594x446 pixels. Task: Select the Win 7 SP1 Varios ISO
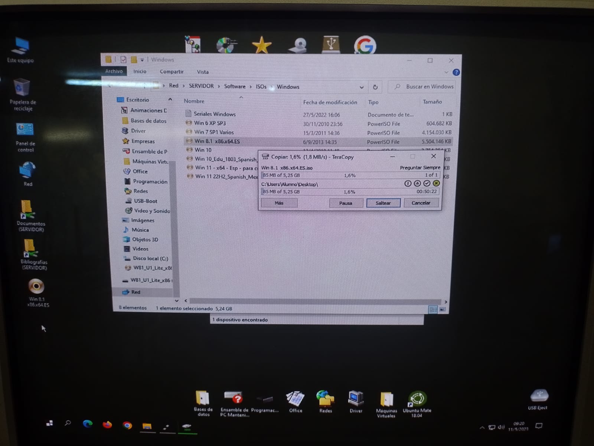click(x=214, y=132)
